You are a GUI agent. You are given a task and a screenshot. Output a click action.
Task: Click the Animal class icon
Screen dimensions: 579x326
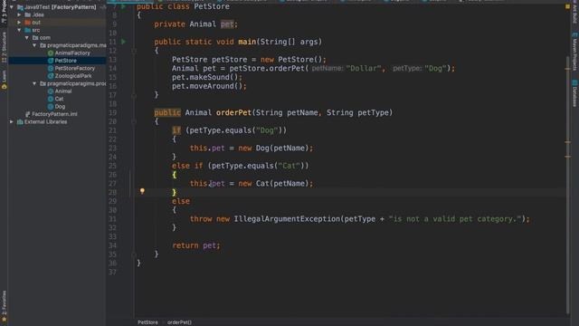pyautogui.click(x=51, y=91)
